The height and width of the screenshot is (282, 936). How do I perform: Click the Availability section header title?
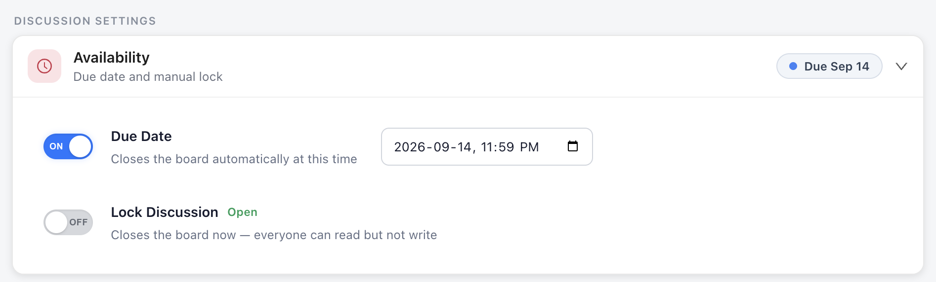click(x=112, y=58)
